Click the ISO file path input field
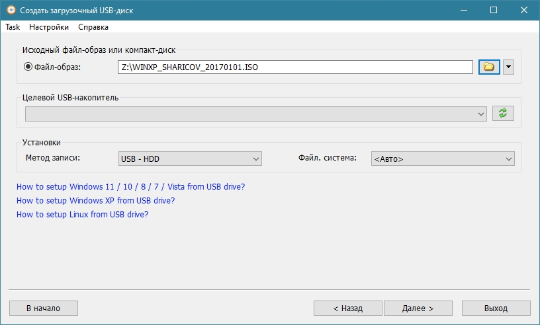Screen dimensions: 540x325 click(295, 67)
